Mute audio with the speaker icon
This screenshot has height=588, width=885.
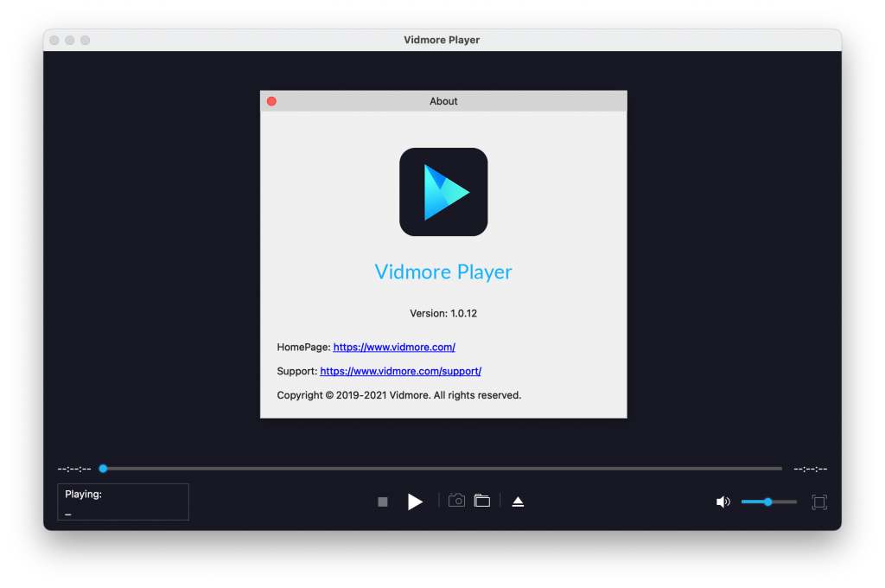[x=723, y=502]
